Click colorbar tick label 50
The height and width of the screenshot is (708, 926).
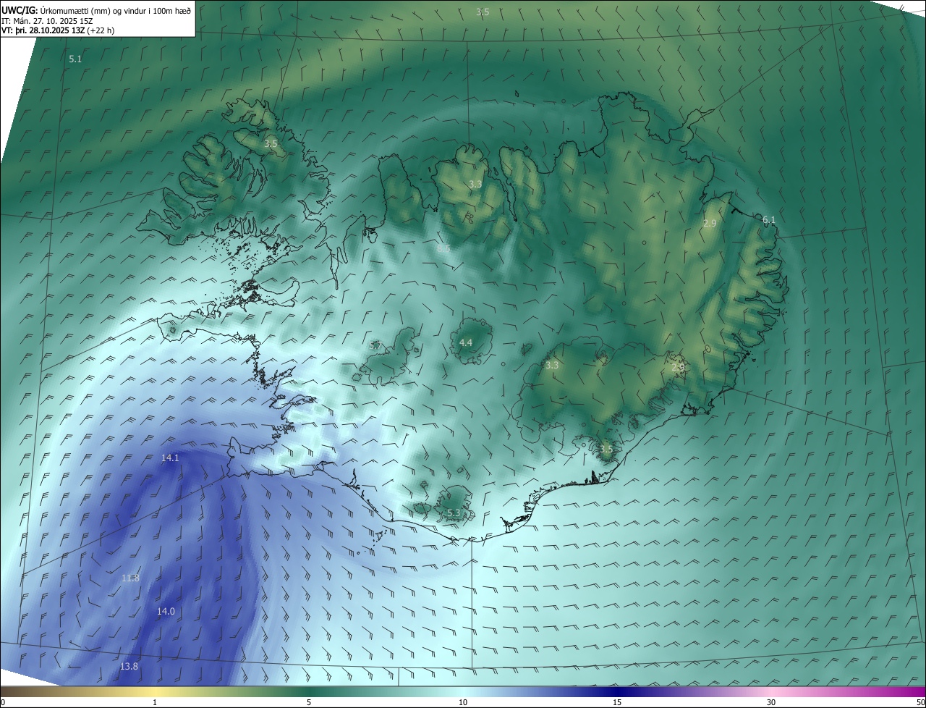coord(920,702)
